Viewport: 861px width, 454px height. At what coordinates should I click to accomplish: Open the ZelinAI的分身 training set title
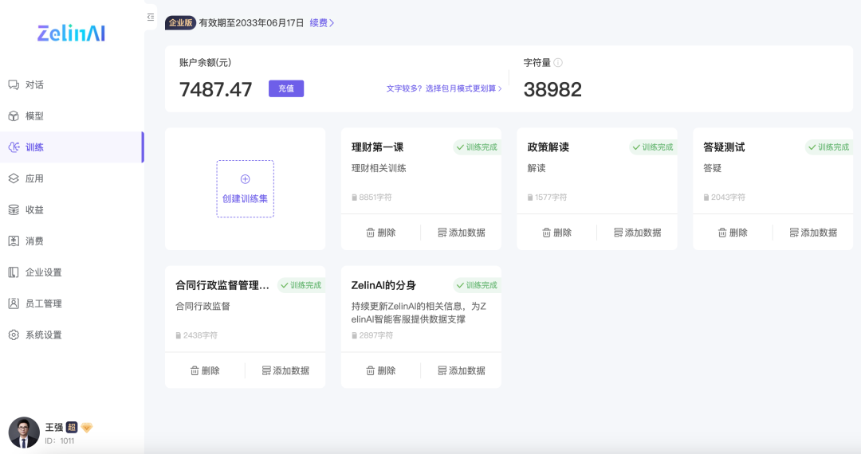click(383, 285)
